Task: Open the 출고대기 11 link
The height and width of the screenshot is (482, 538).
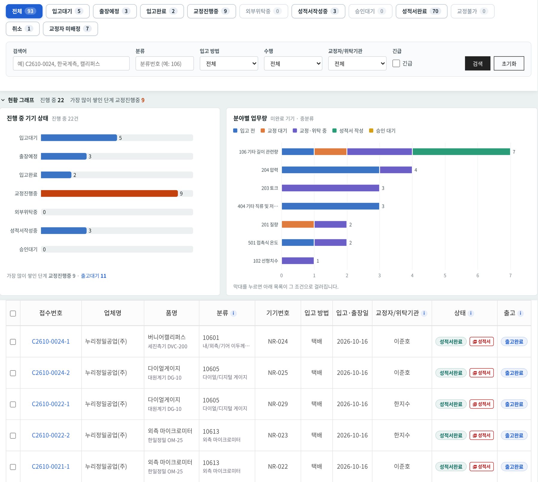Action: [x=94, y=276]
